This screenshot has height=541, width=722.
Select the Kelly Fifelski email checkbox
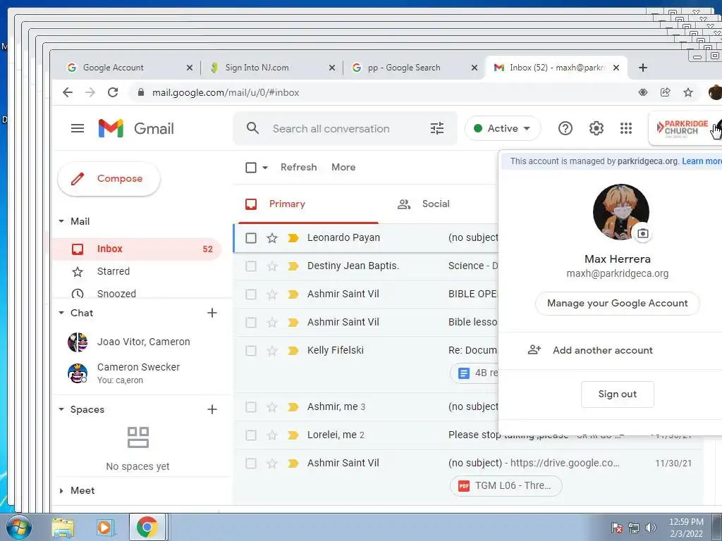(251, 351)
